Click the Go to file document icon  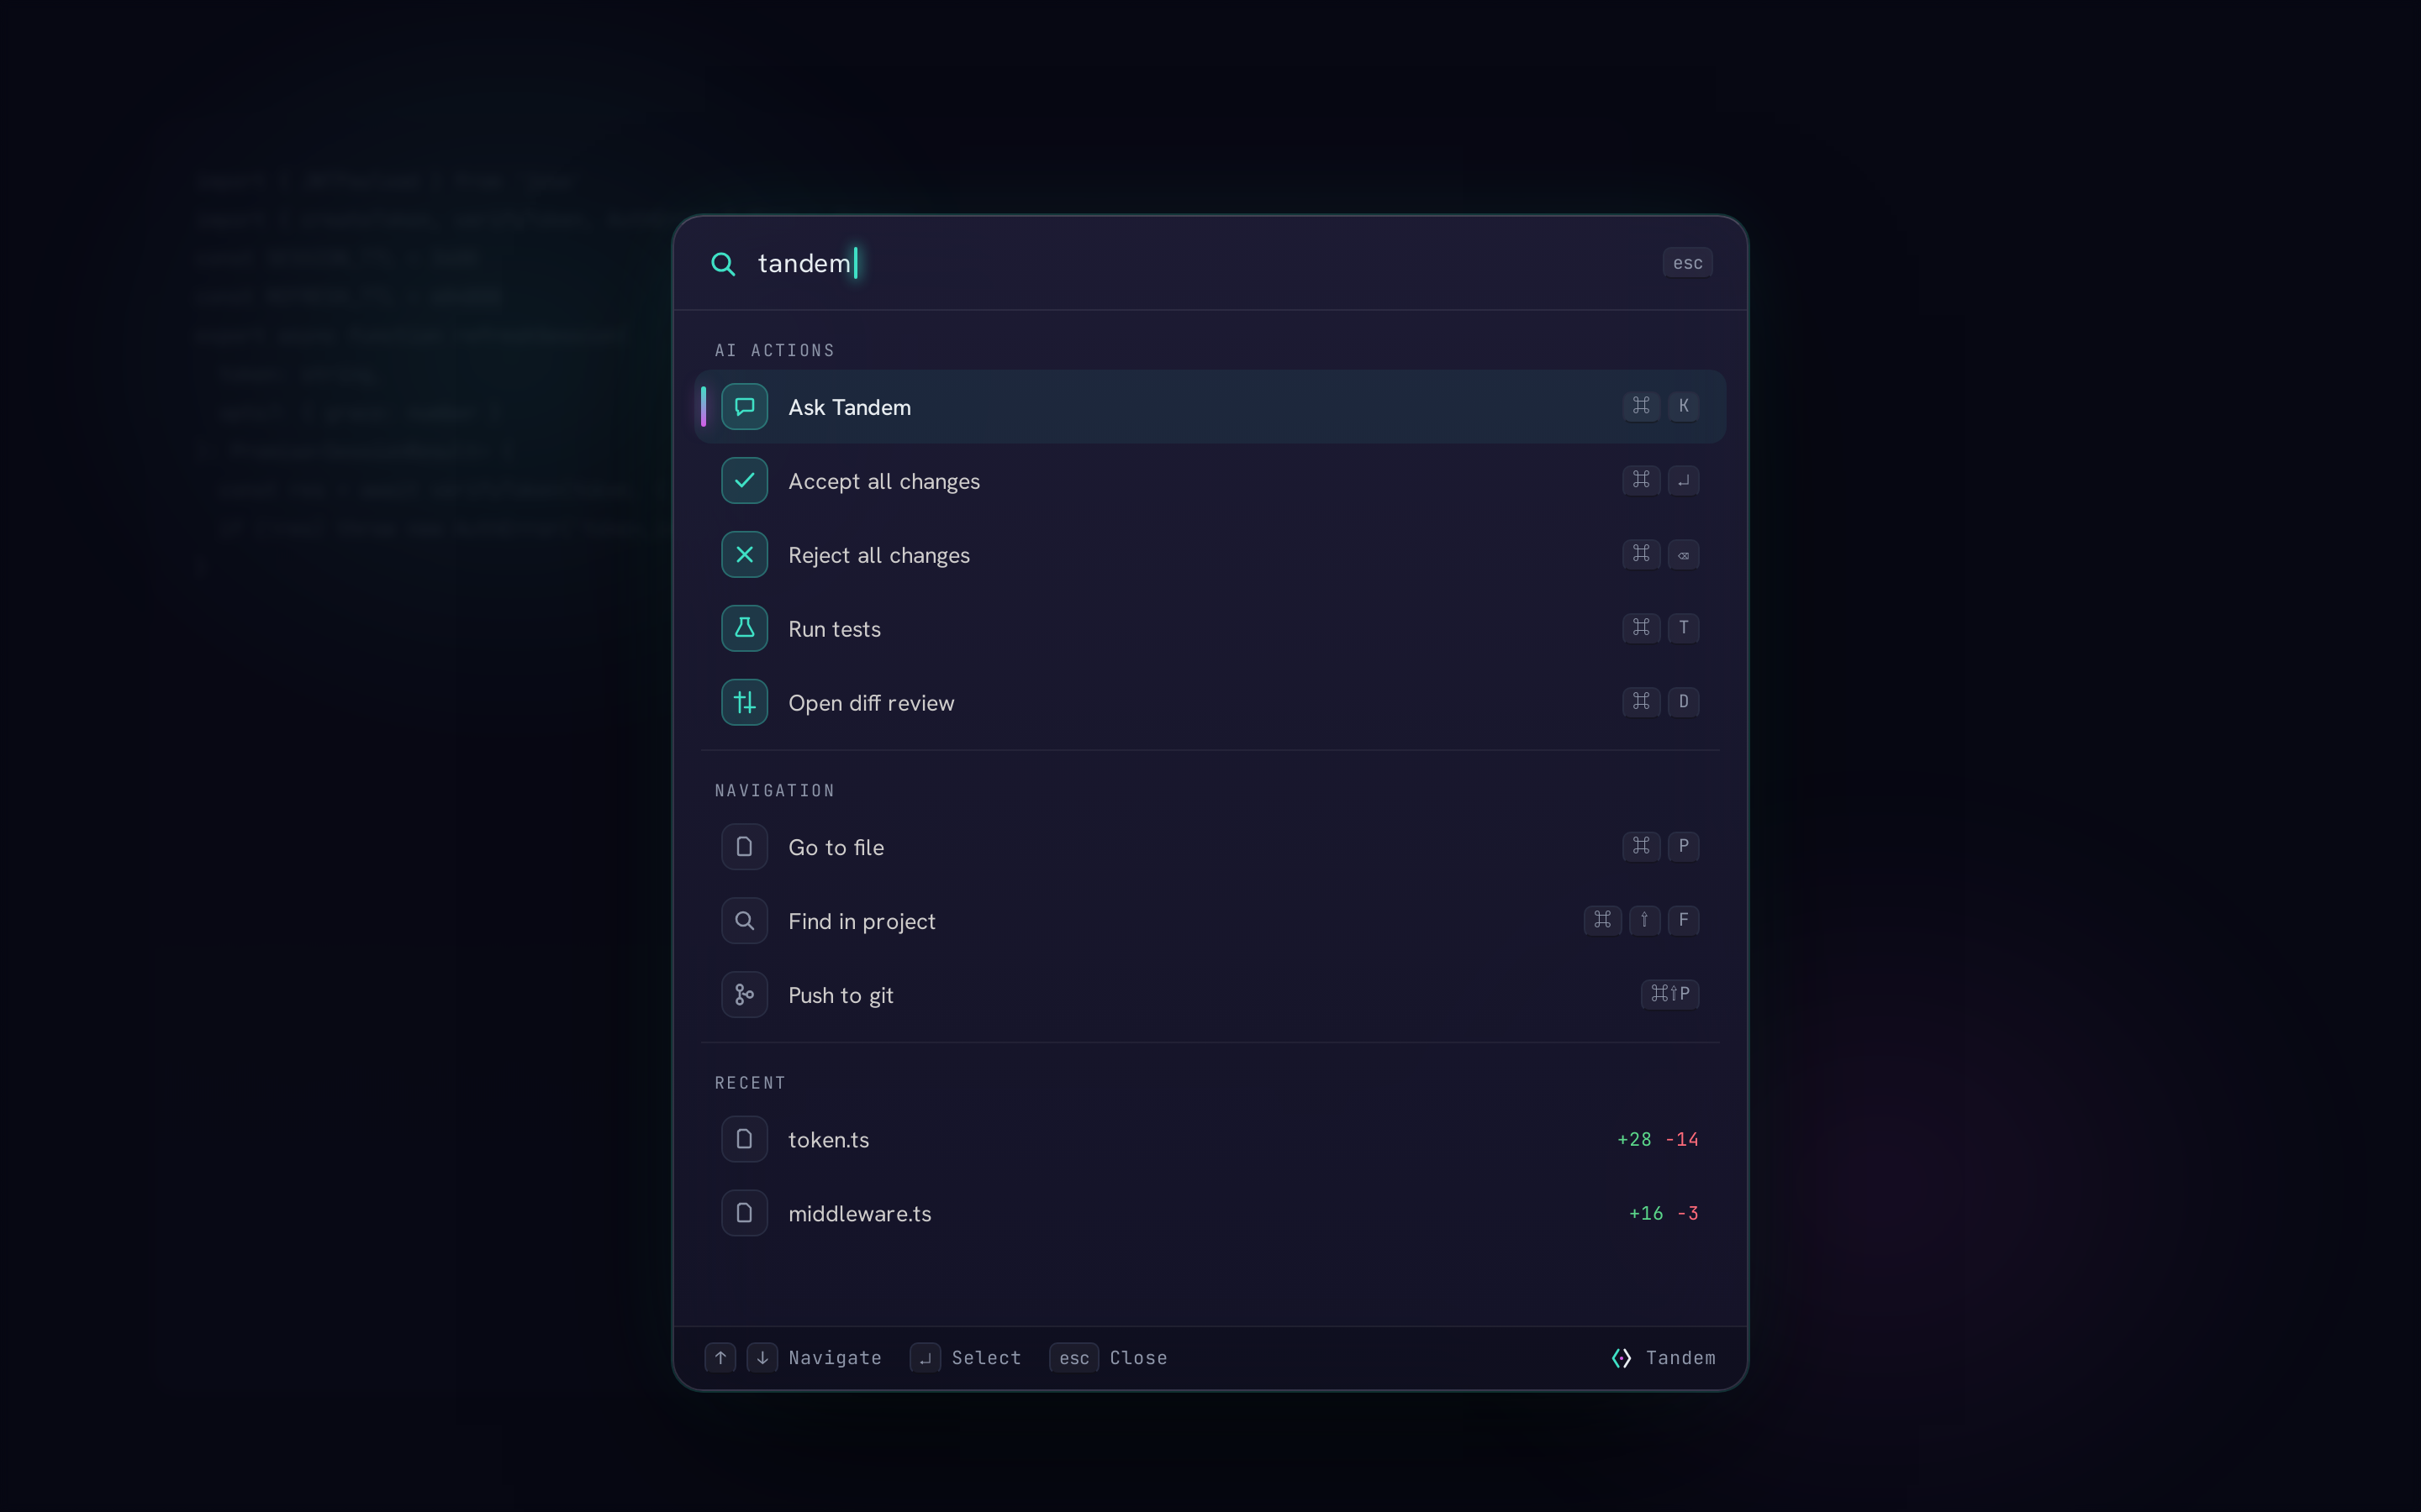[744, 847]
